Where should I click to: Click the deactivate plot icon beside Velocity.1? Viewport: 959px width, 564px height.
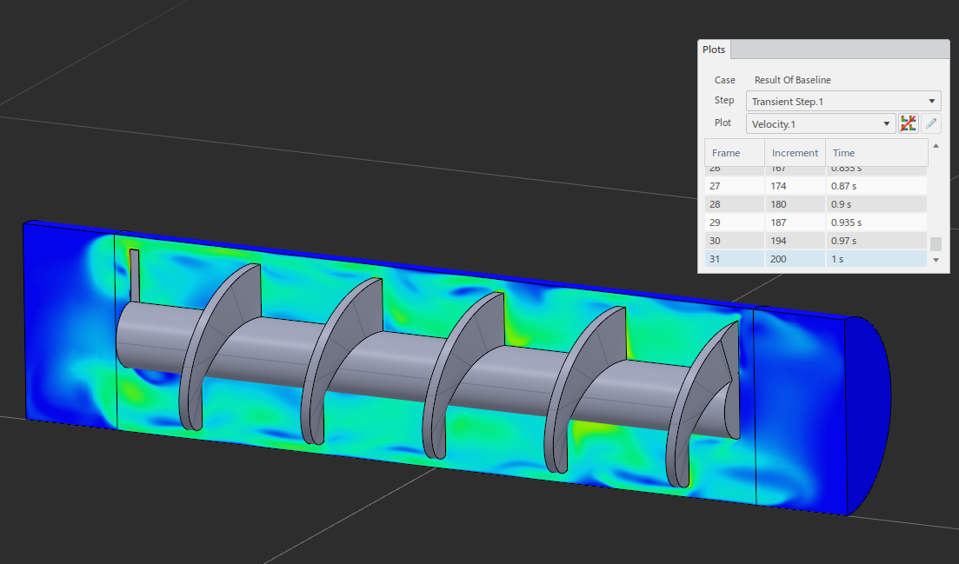coord(908,123)
